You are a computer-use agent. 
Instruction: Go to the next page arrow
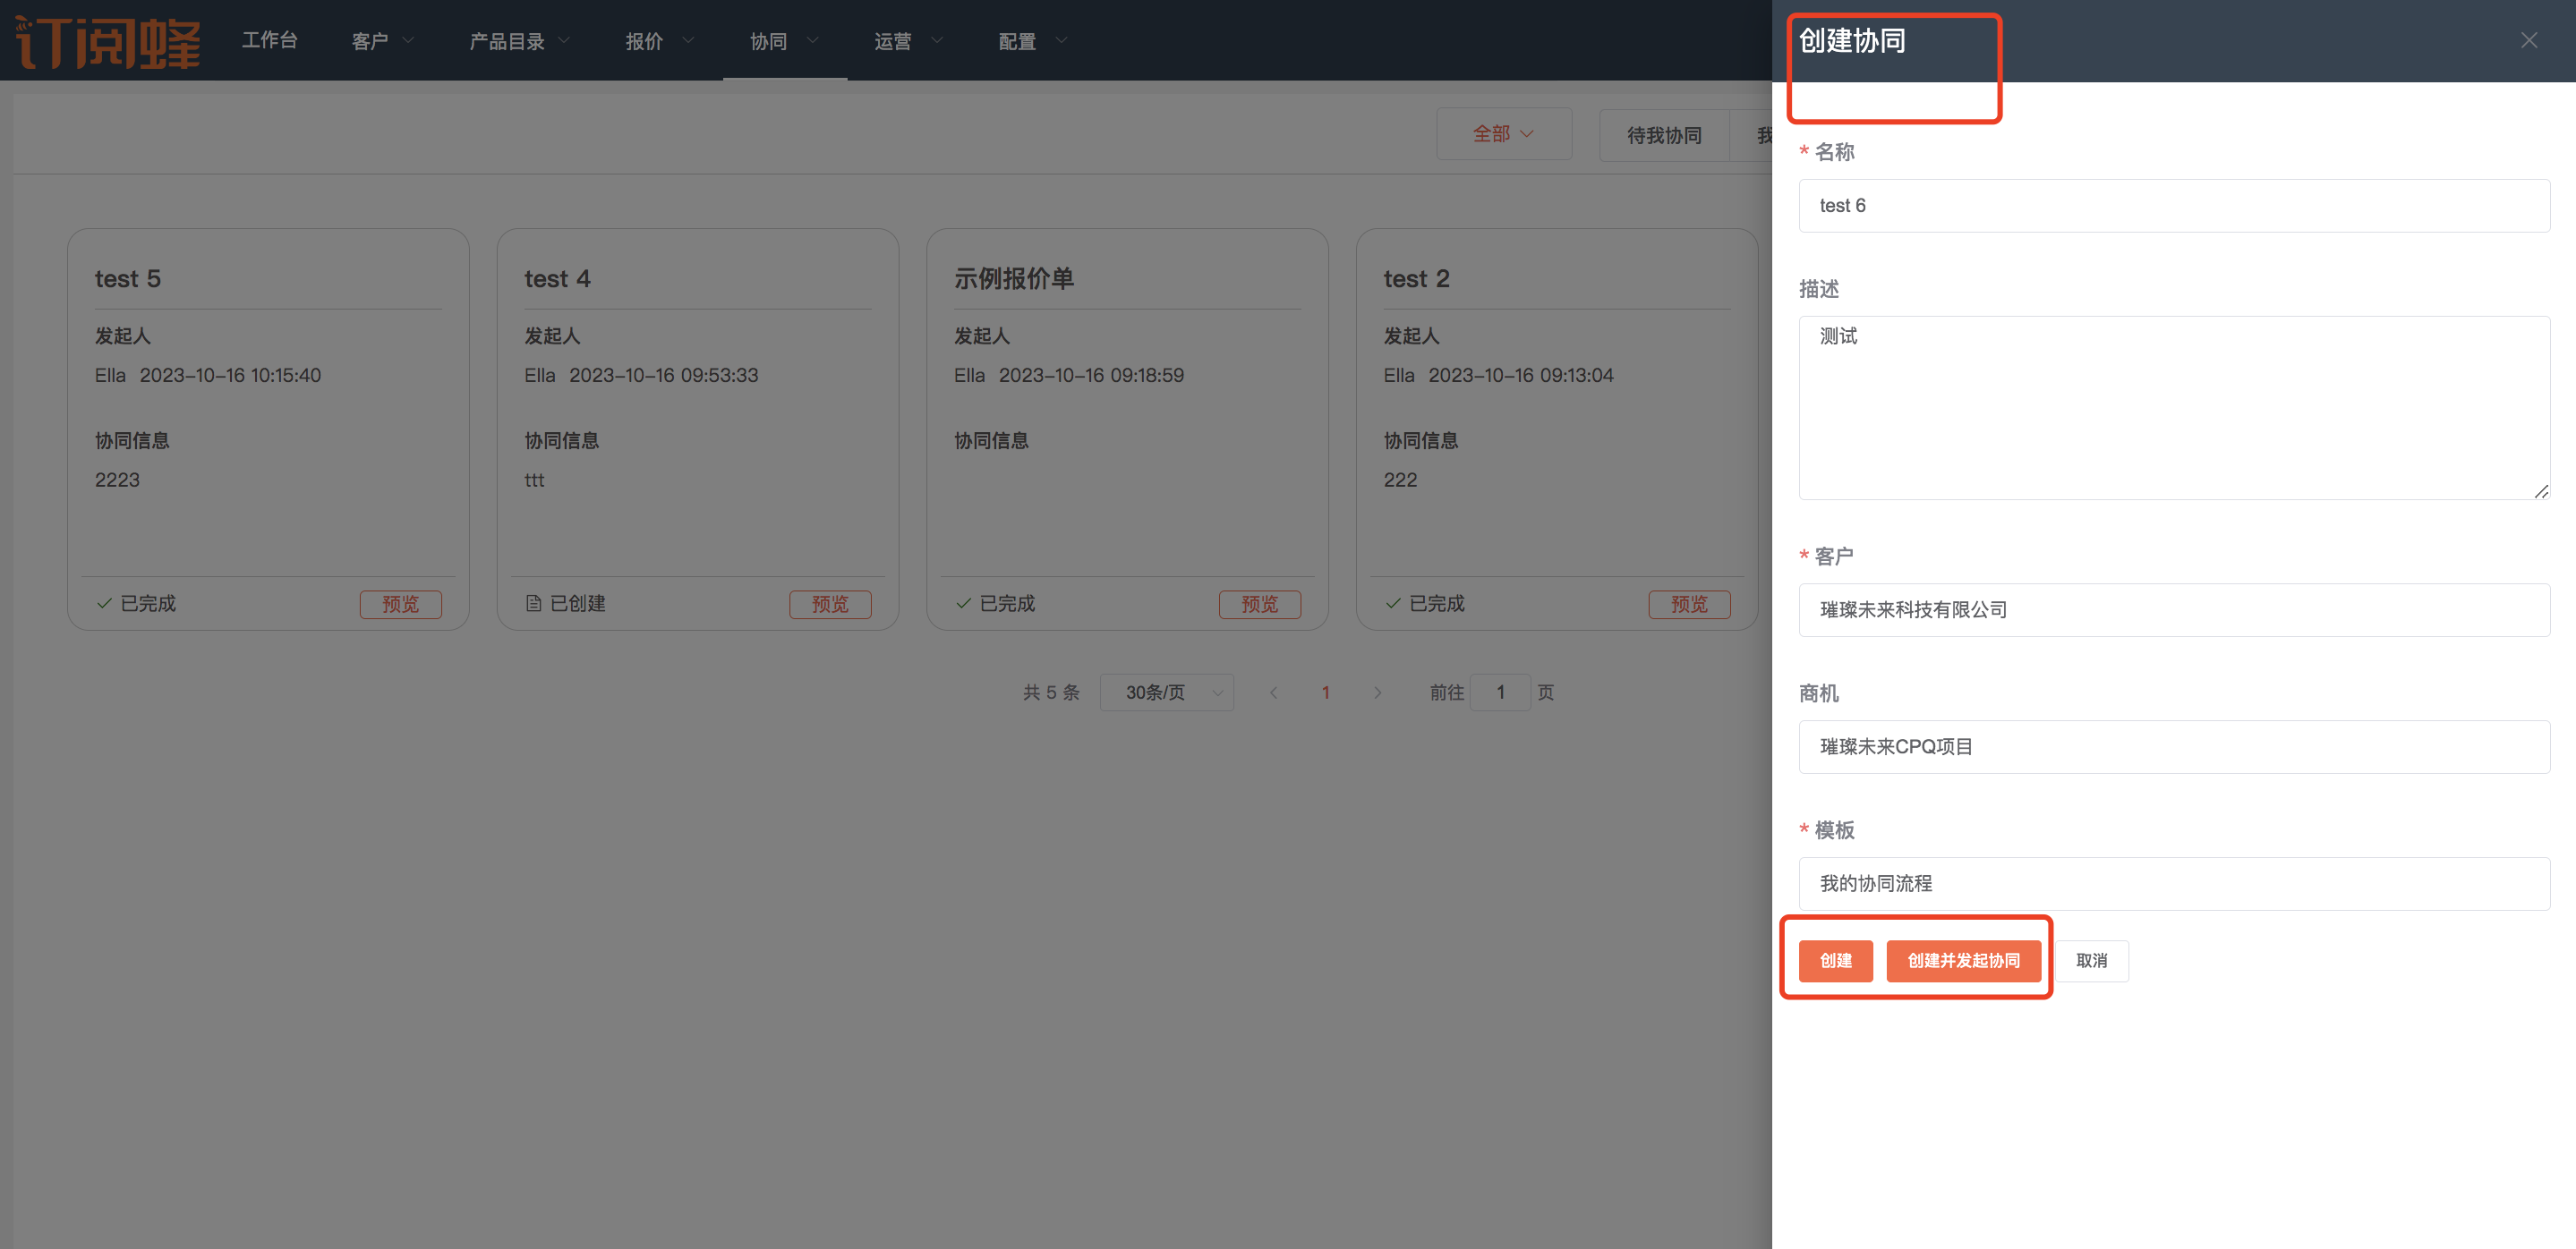[1377, 692]
